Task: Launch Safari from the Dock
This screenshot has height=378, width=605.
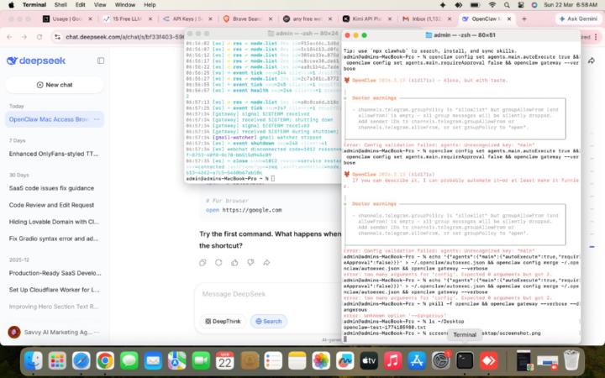Action: tap(82, 360)
